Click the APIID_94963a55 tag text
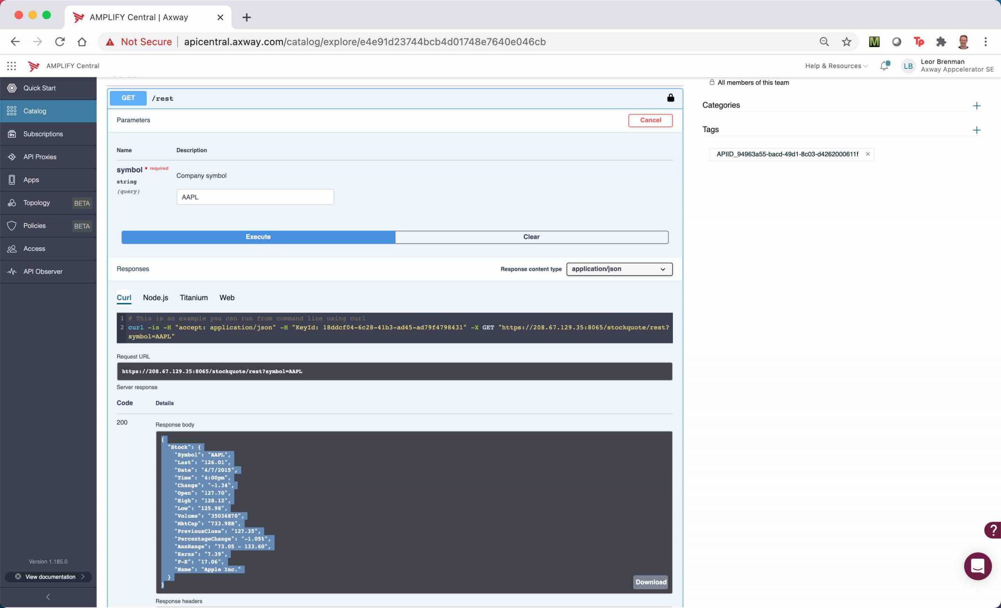 click(787, 154)
